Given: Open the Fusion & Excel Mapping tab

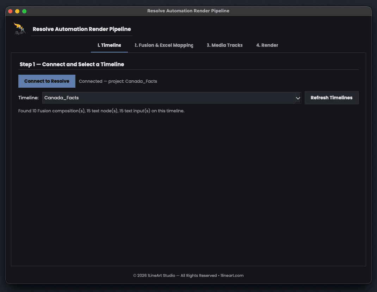Looking at the screenshot, I should (164, 45).
